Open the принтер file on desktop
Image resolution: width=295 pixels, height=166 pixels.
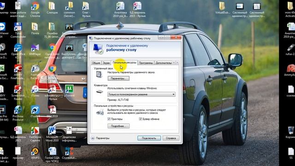18,154
